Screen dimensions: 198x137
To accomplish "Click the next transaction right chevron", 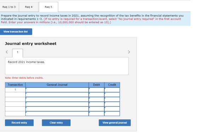I will [x=129, y=52].
